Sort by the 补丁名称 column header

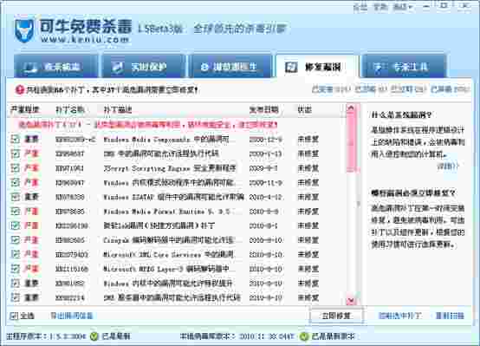click(69, 110)
